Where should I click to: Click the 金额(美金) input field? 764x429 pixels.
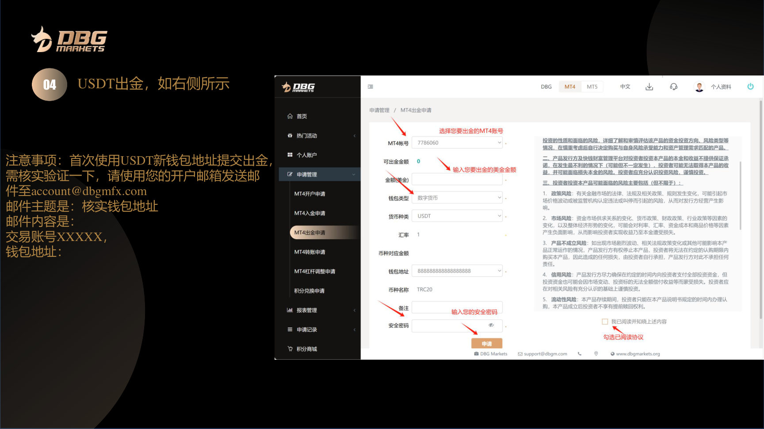[x=457, y=179]
